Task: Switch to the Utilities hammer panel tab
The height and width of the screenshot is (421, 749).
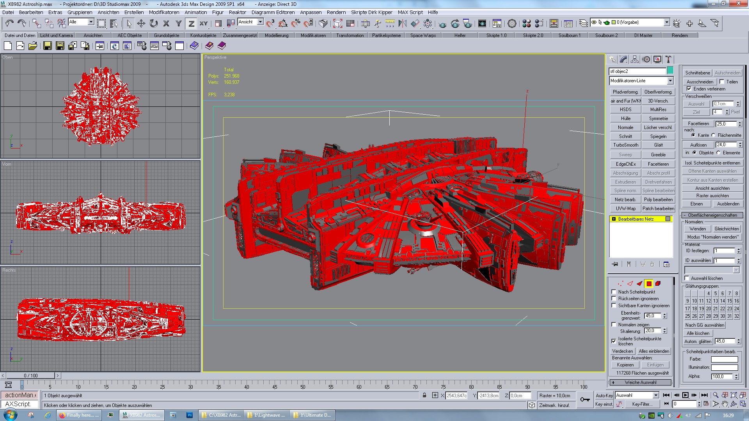Action: pyautogui.click(x=669, y=59)
